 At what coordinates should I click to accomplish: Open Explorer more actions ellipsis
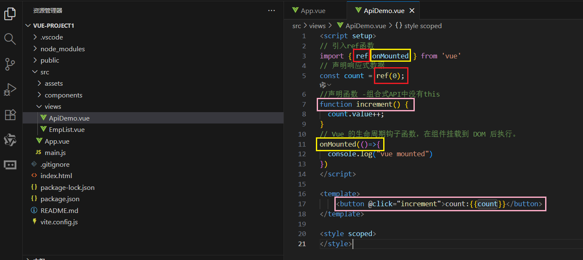tap(272, 11)
